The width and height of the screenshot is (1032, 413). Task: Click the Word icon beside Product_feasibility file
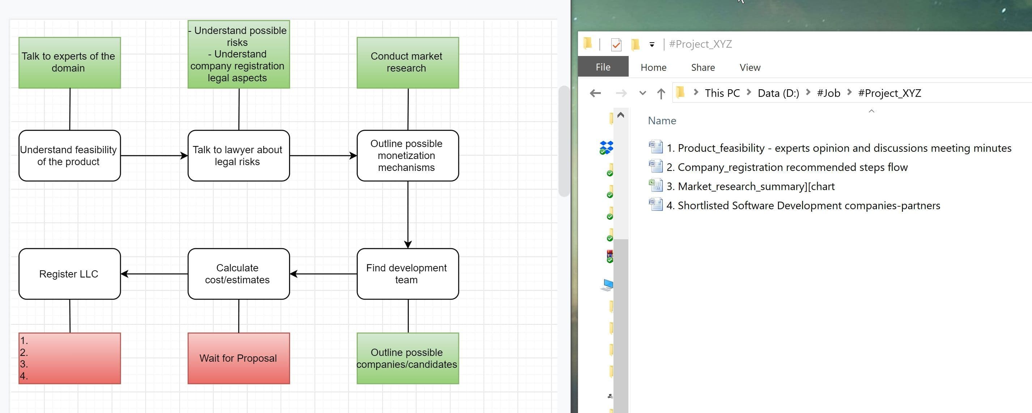point(657,148)
